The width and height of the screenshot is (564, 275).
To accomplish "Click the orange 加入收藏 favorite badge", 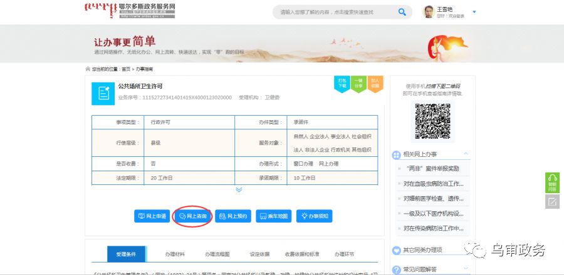I will click(x=375, y=84).
